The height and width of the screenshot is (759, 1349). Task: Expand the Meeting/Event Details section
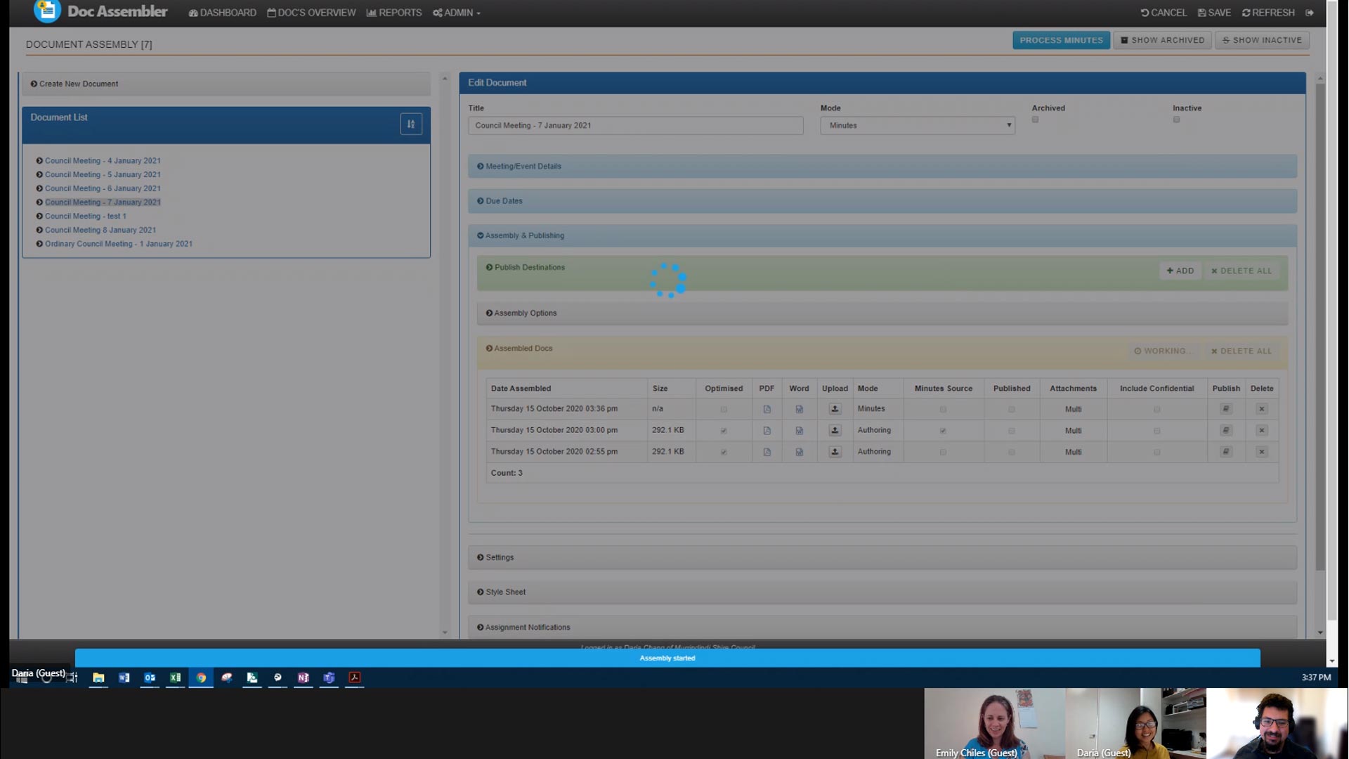click(x=882, y=167)
